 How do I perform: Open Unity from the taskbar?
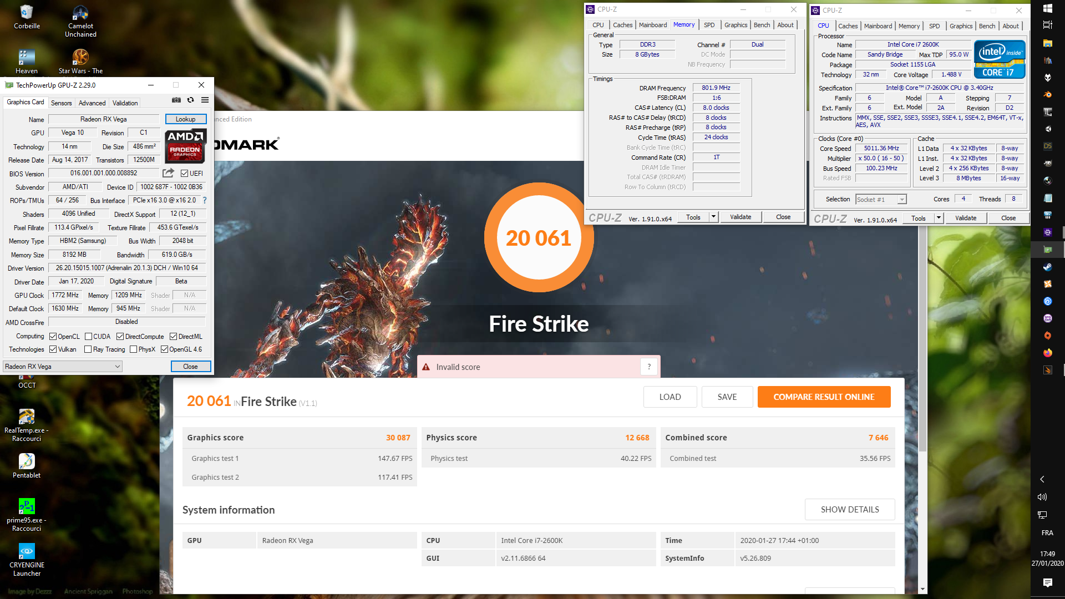click(1048, 129)
